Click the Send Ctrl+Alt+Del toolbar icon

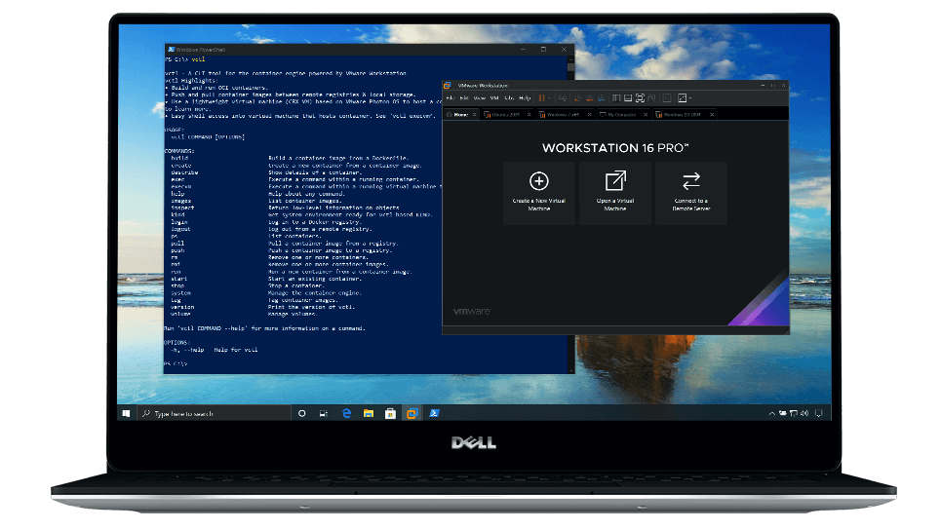[x=563, y=97]
